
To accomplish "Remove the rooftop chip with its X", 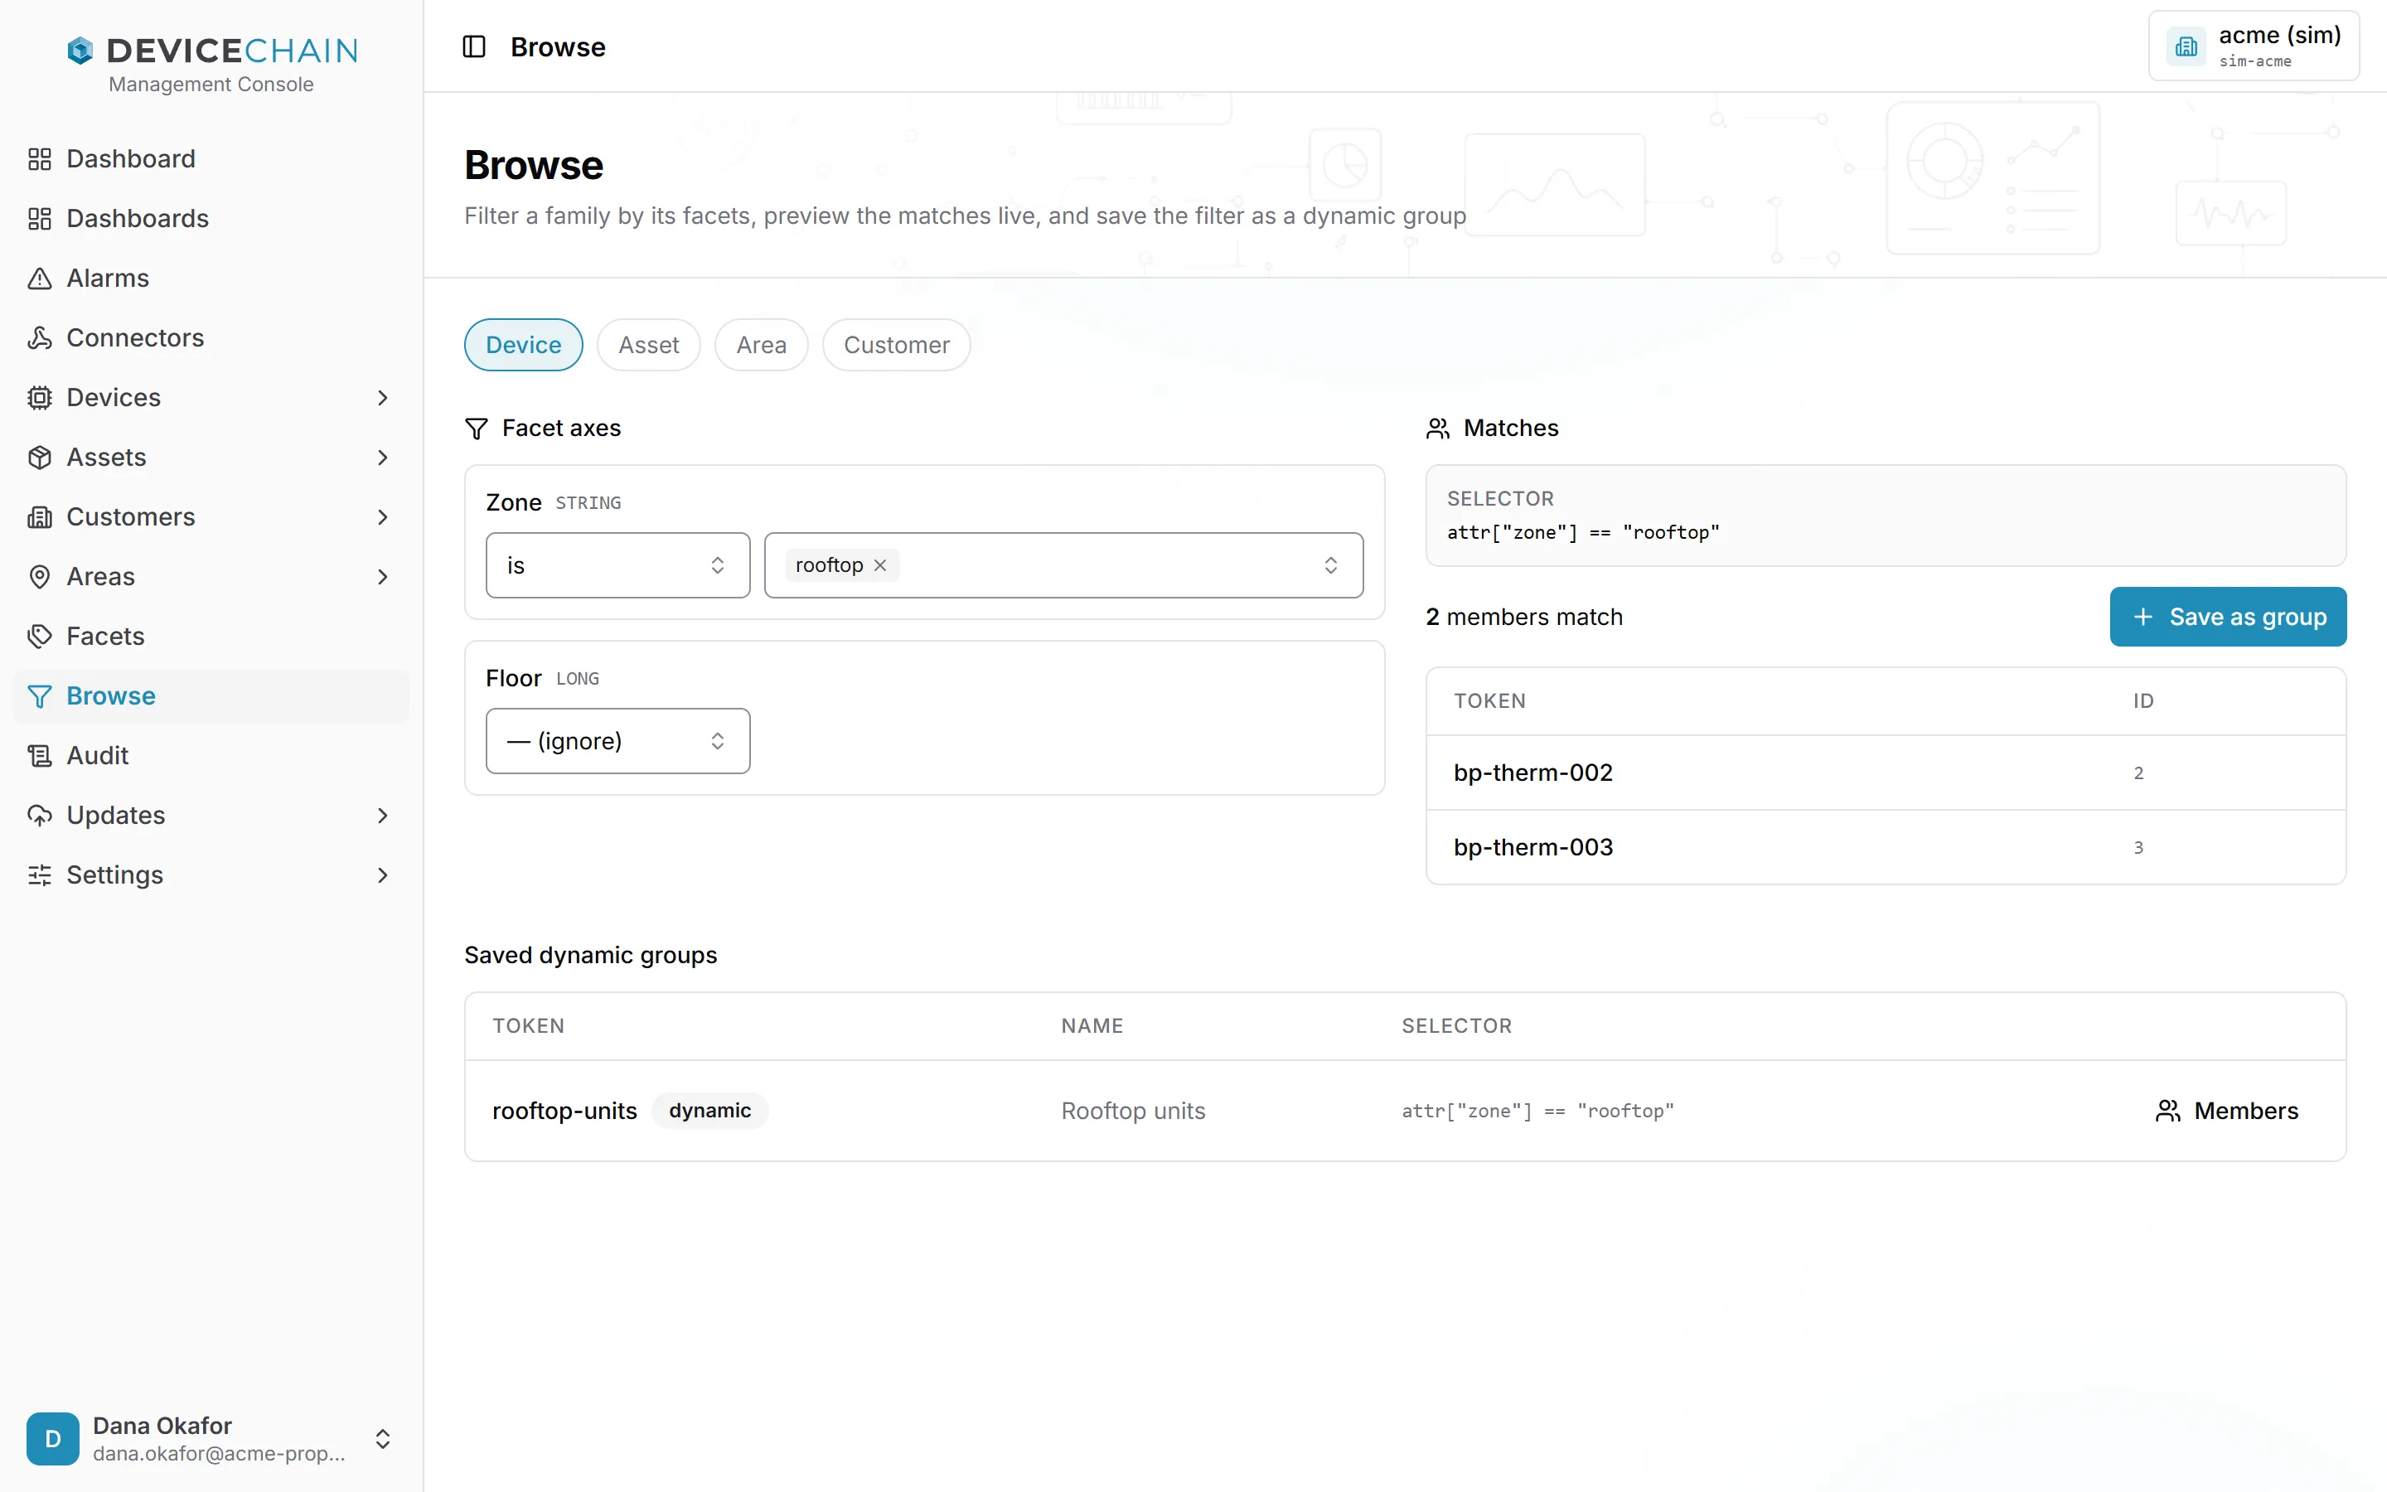I will click(880, 565).
